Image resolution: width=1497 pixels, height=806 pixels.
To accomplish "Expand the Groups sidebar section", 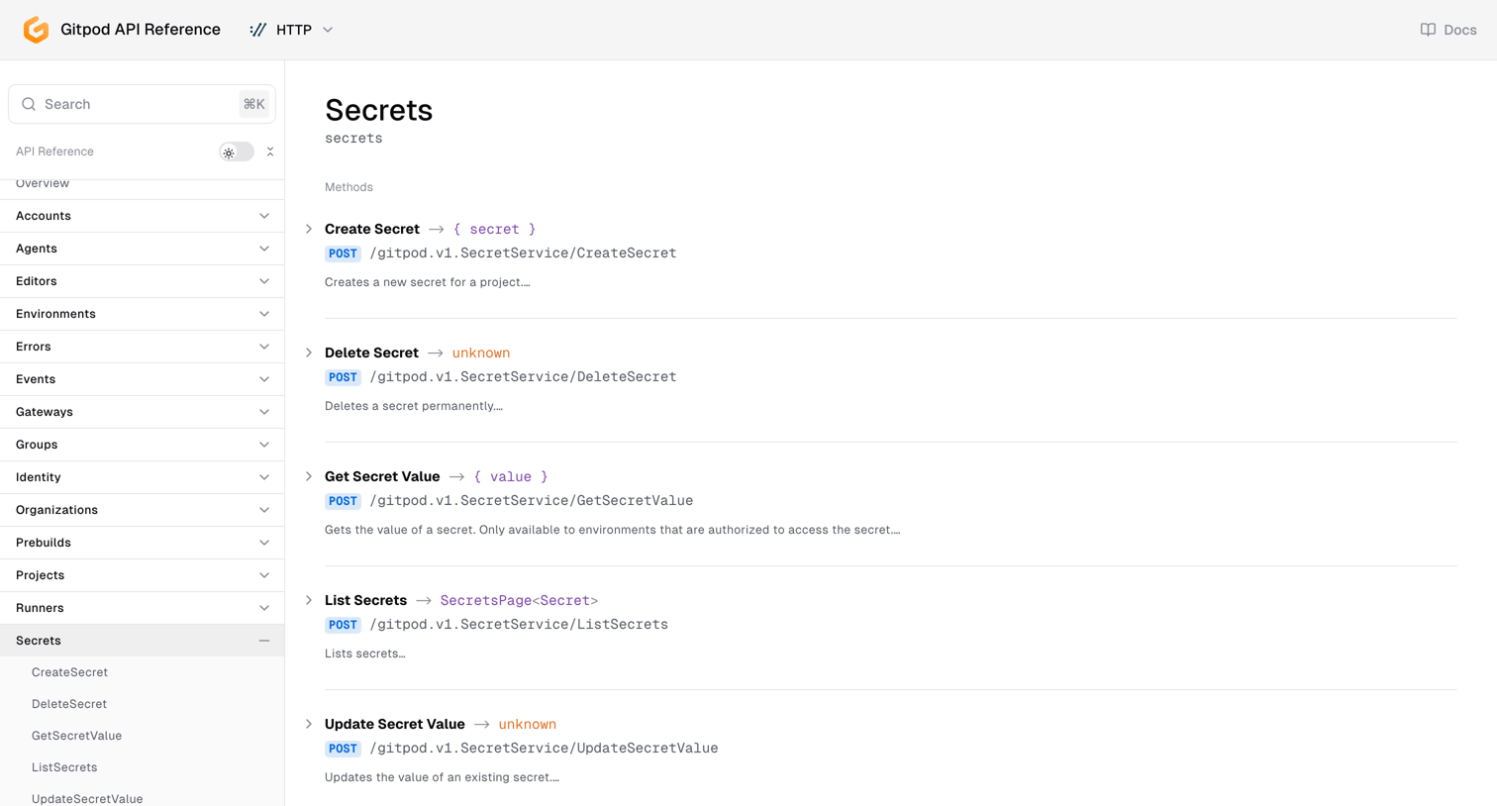I will pos(142,445).
